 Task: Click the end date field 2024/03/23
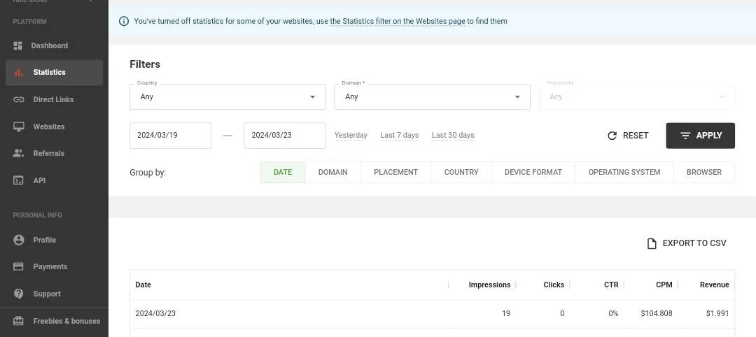pyautogui.click(x=284, y=136)
